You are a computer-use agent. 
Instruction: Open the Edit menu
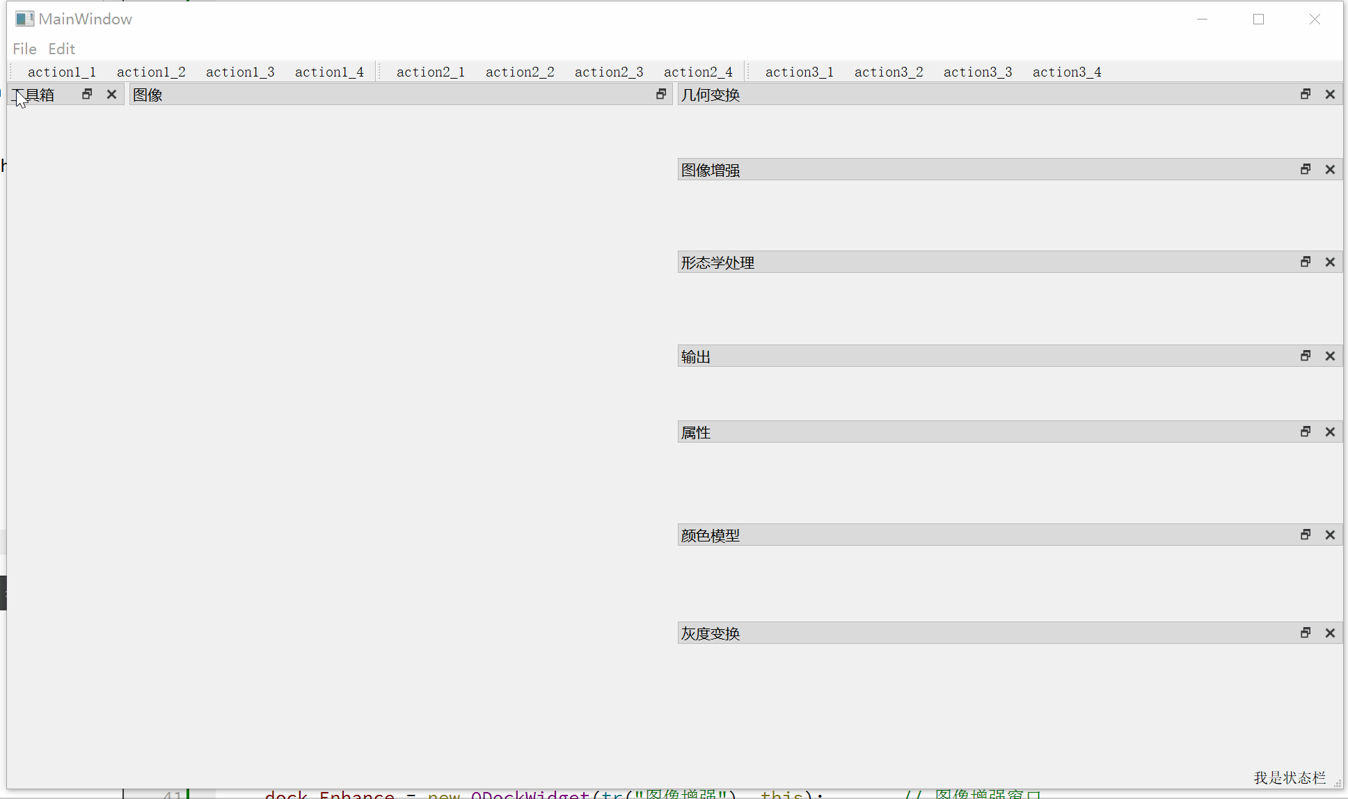click(61, 49)
